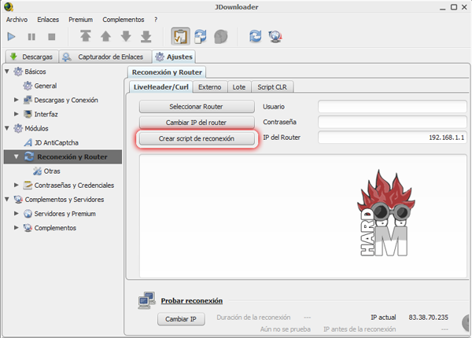Switch to the Descargas tab
Screen dimensions: 472x338
32,57
